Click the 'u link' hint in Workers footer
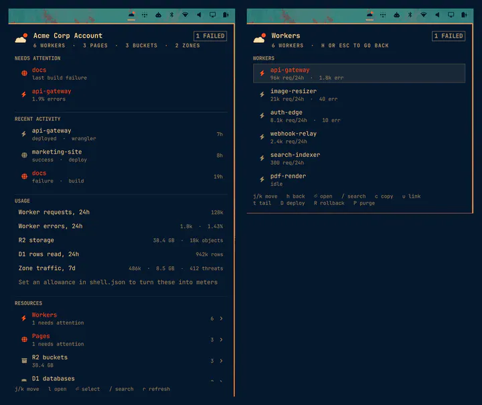The image size is (482, 405). click(411, 196)
